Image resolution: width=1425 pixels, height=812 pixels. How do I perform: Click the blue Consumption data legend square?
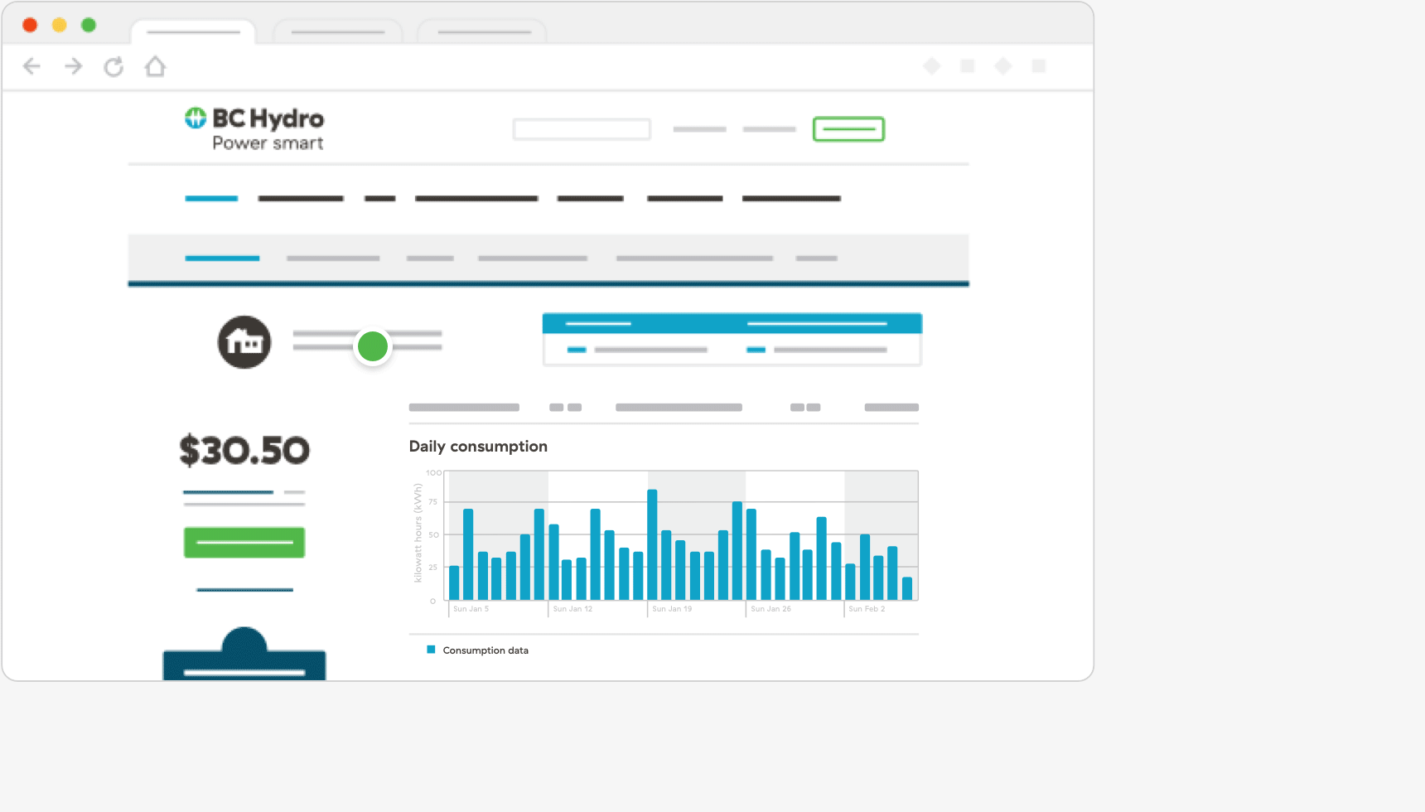click(431, 650)
